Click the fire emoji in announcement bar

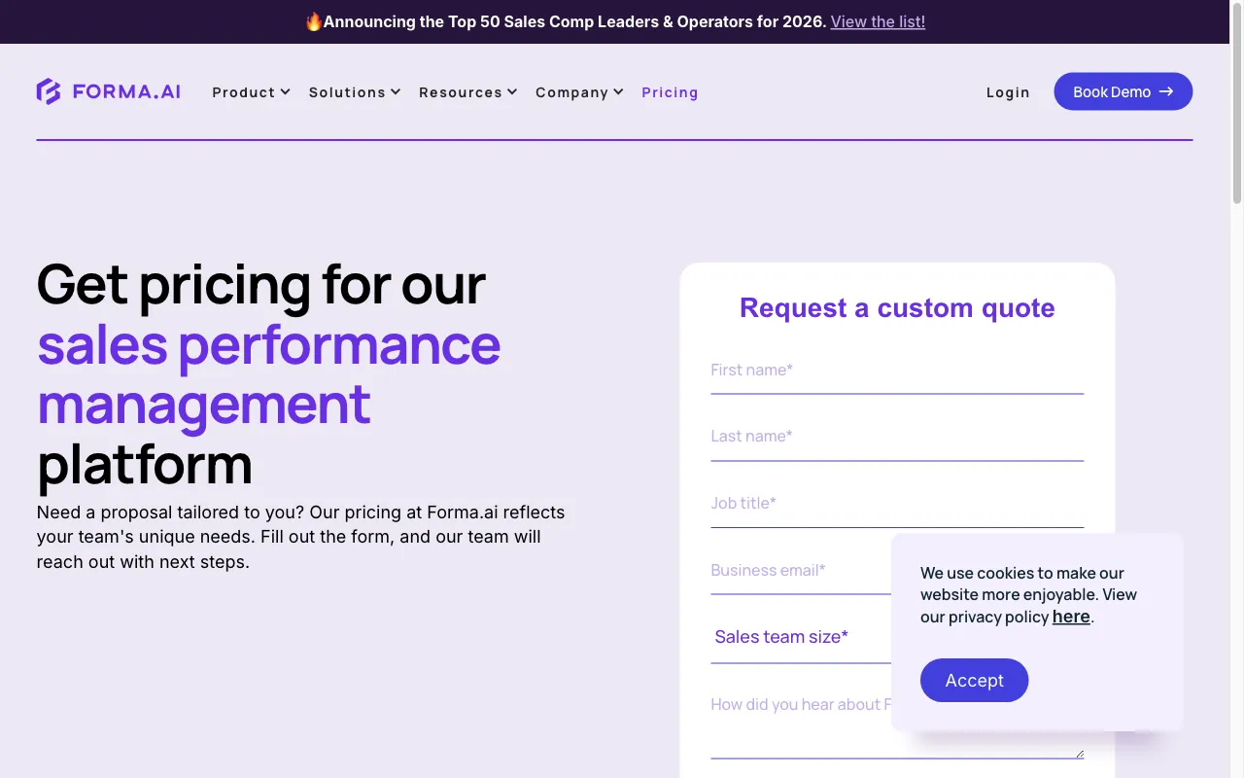tap(314, 21)
